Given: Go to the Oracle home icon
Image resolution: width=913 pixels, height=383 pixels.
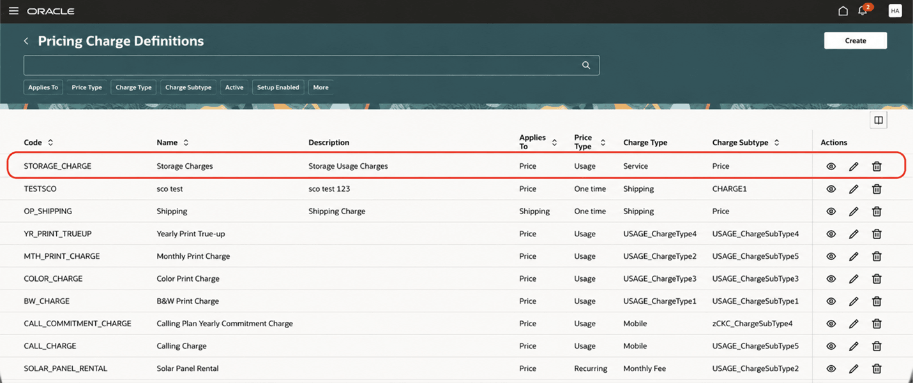Looking at the screenshot, I should [x=843, y=11].
